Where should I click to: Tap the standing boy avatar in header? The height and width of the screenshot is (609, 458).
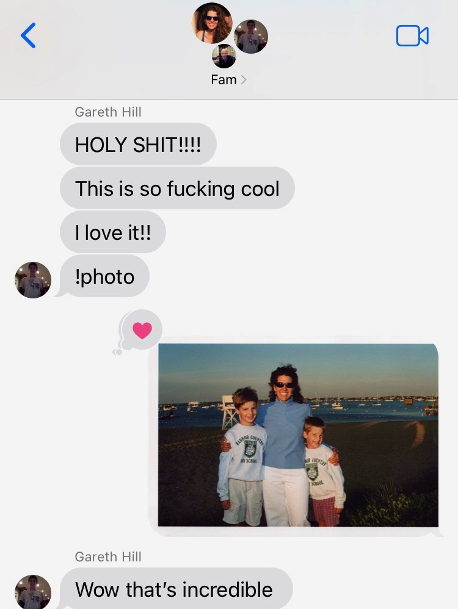251,37
